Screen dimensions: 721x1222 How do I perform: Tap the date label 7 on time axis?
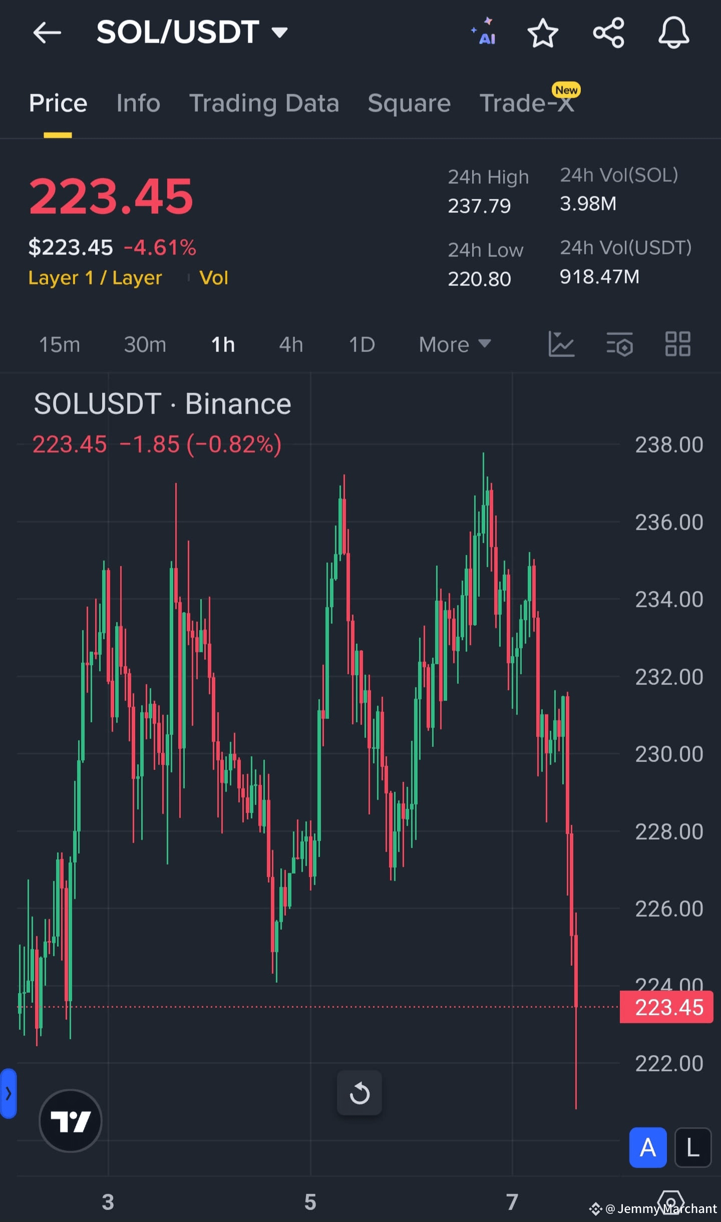512,1201
